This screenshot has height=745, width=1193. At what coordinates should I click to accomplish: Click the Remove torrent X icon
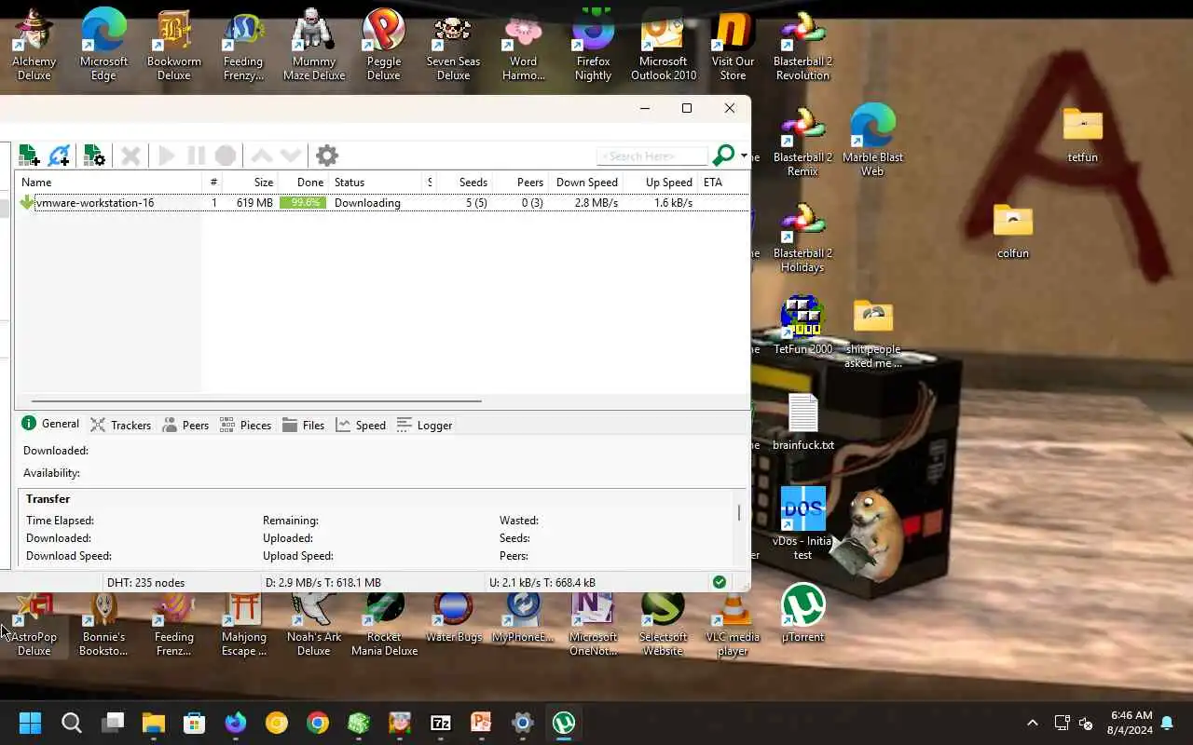pyautogui.click(x=131, y=156)
